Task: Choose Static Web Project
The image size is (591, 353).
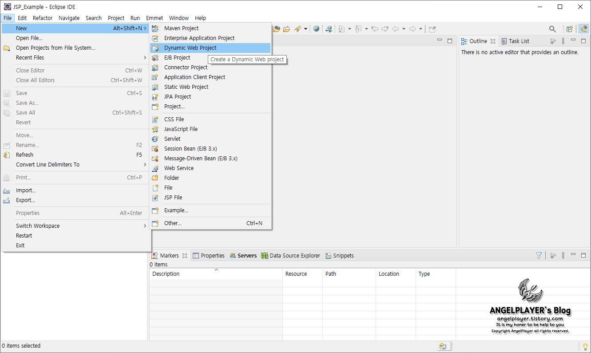Action: [210, 87]
